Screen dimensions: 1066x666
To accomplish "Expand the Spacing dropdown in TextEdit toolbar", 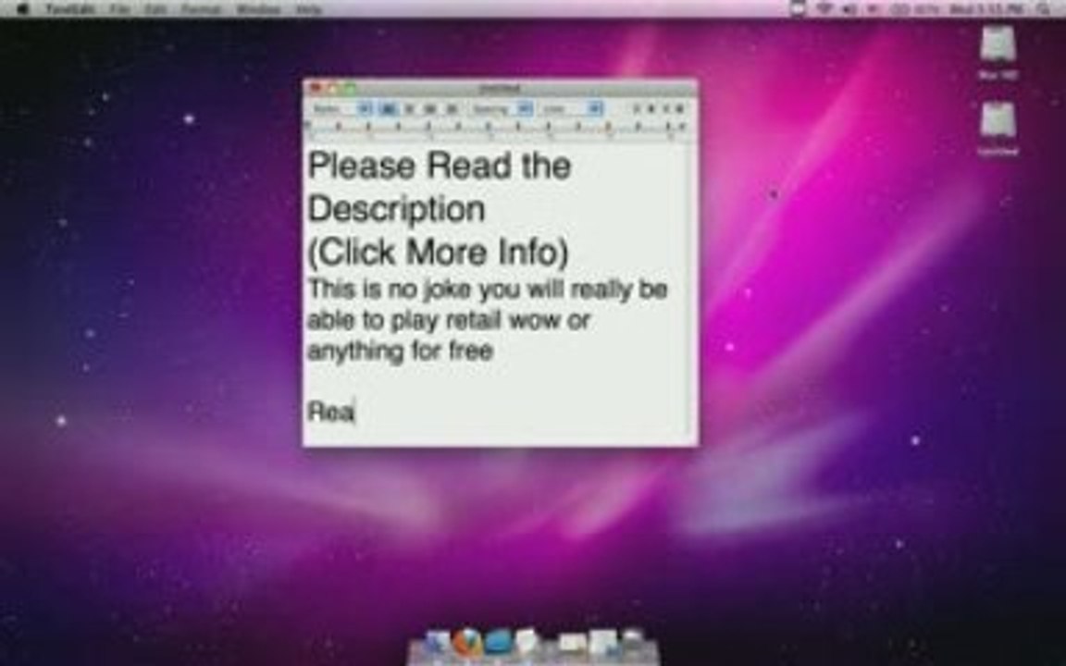I will pos(502,108).
